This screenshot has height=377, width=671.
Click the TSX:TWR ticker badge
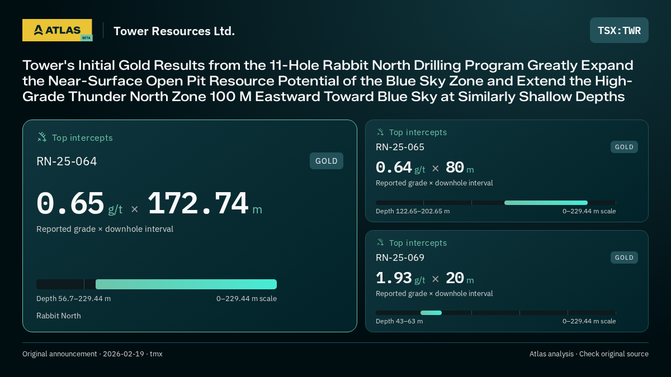(619, 30)
